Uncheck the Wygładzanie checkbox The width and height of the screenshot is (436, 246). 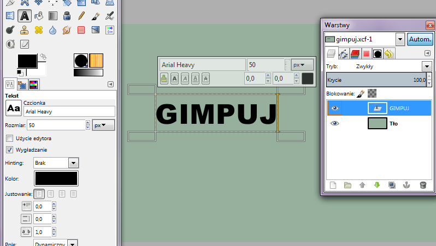tap(9, 149)
